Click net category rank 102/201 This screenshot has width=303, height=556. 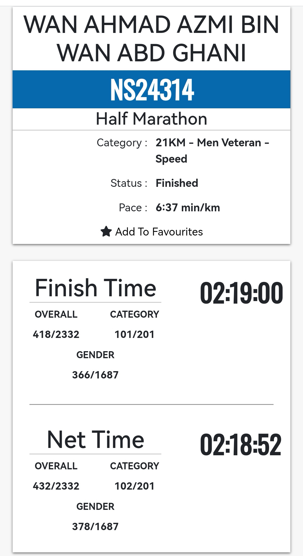(134, 486)
